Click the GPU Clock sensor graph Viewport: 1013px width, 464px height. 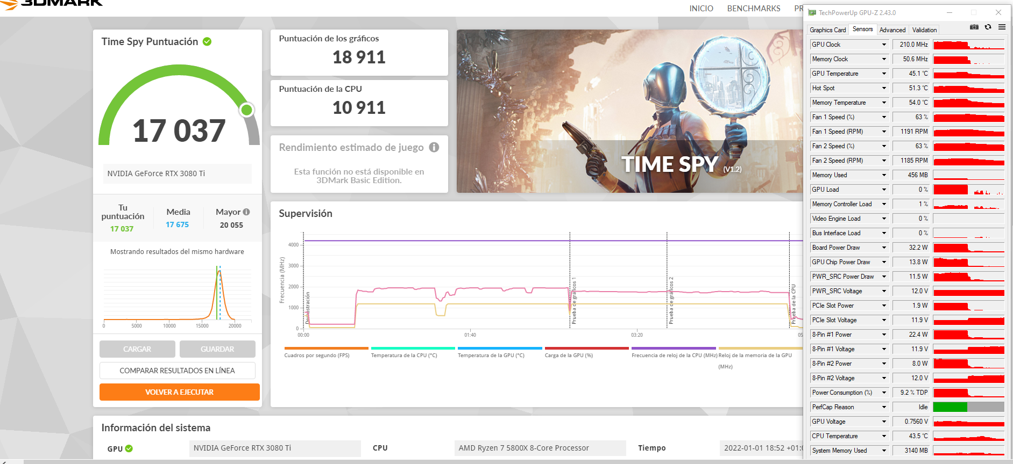969,45
